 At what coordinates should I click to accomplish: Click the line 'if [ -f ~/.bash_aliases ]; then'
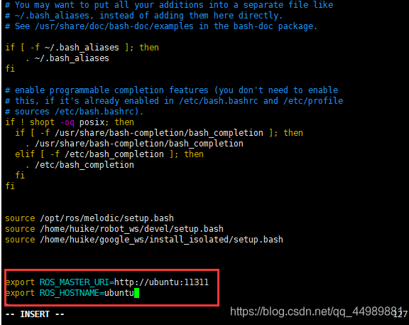(x=82, y=48)
